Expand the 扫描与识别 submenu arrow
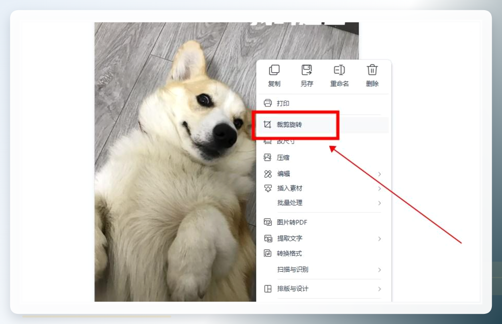Image resolution: width=502 pixels, height=324 pixels. tap(380, 270)
